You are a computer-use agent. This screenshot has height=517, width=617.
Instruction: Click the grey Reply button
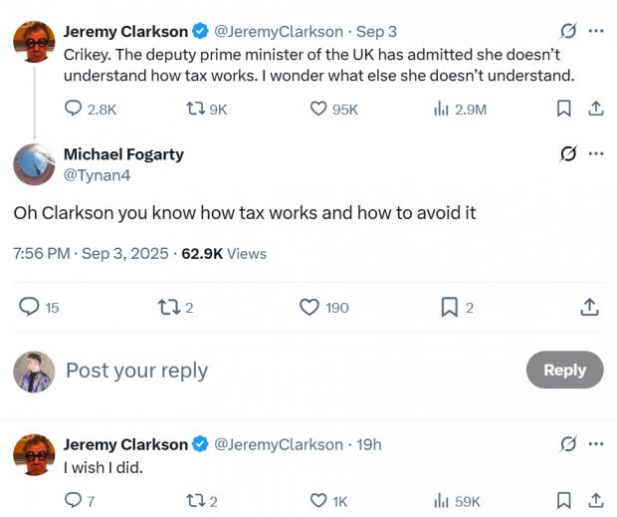pos(564,370)
